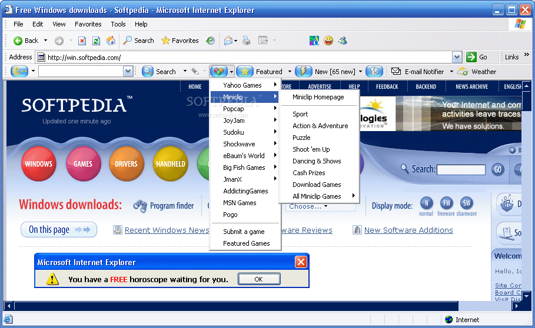Open the E-mail Notifier dropdown arrow
The height and width of the screenshot is (328, 535).
point(451,72)
